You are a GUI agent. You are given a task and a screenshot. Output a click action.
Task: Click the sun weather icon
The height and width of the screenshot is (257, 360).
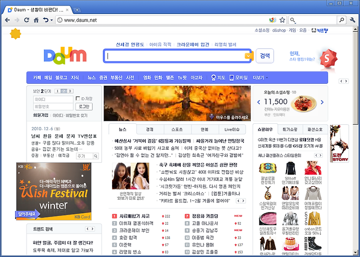coord(15,34)
